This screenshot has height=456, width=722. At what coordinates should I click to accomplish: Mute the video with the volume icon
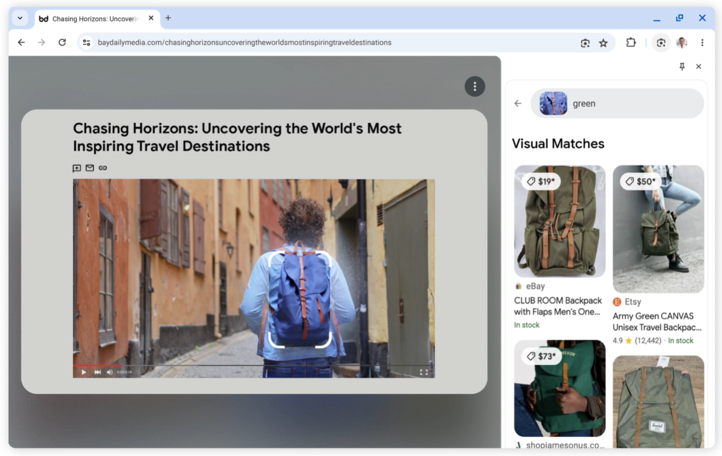click(109, 372)
